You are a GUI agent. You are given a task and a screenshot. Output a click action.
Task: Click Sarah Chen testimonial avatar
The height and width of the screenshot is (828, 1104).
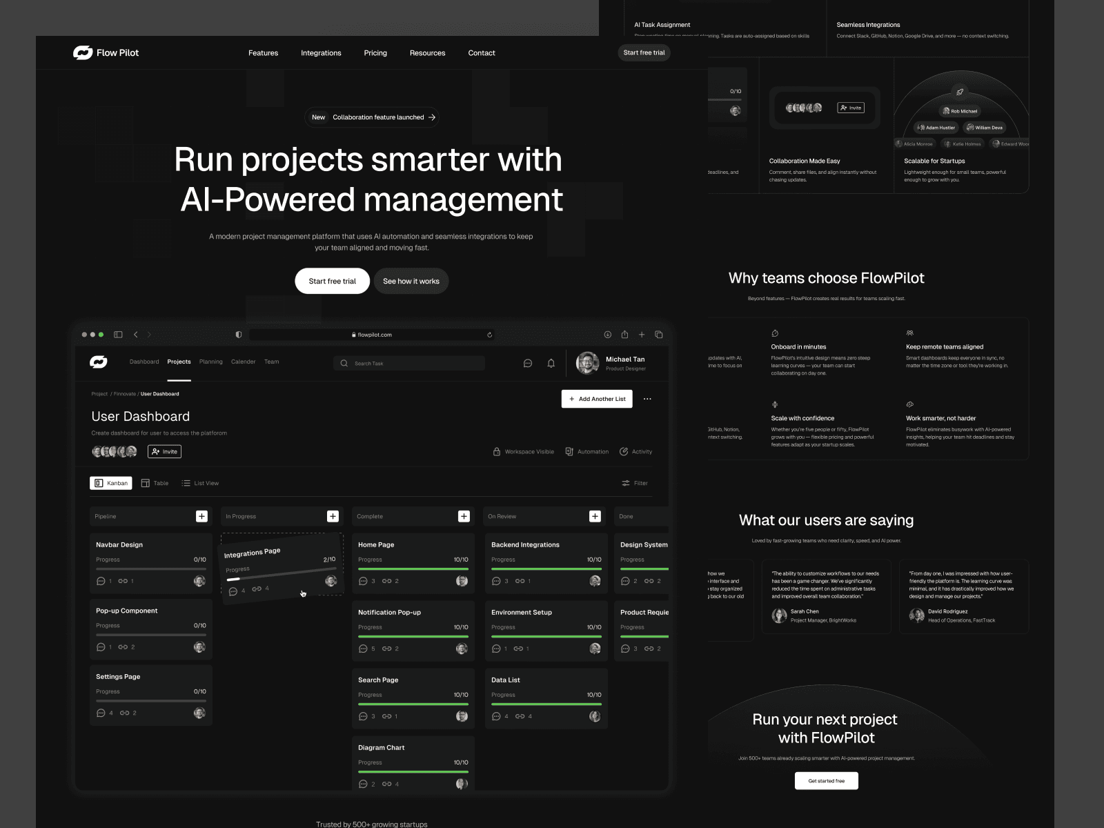tap(779, 615)
